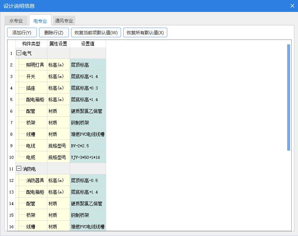This screenshot has width=298, height=236.
Task: Close the 设计说明信息 dialog
Action: [292, 6]
